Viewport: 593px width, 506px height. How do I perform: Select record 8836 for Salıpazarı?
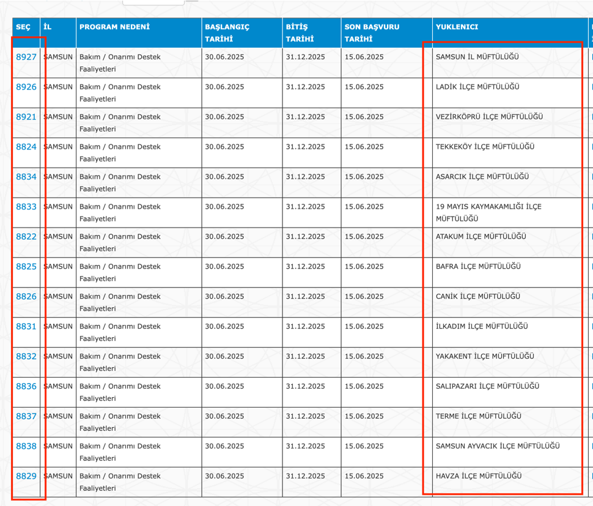26,387
